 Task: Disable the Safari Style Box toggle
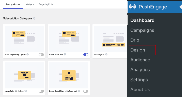[x=86, y=55]
